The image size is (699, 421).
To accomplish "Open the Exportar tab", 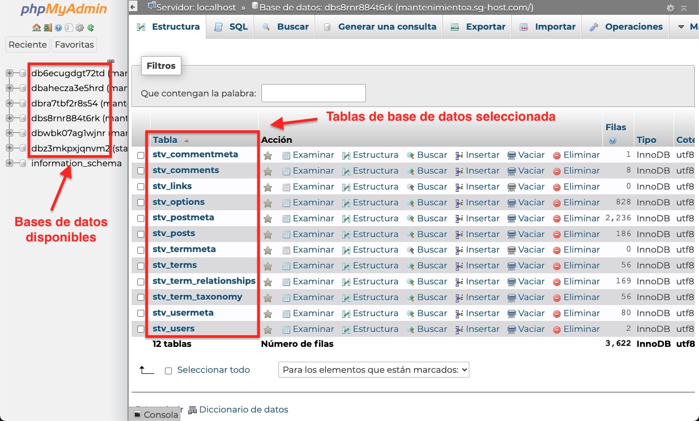I will [477, 27].
